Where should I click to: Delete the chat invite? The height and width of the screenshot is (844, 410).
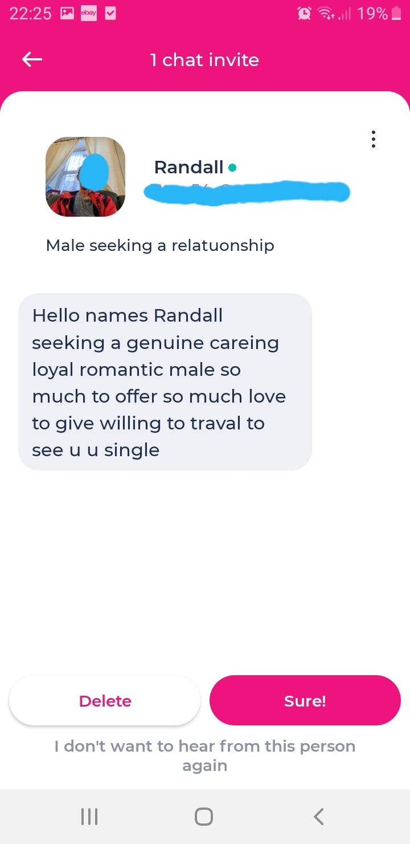tap(105, 701)
